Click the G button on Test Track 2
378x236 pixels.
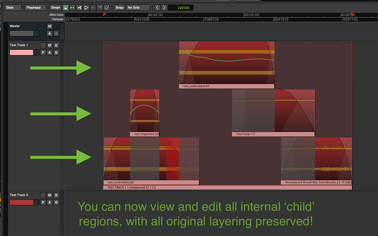coord(56,203)
